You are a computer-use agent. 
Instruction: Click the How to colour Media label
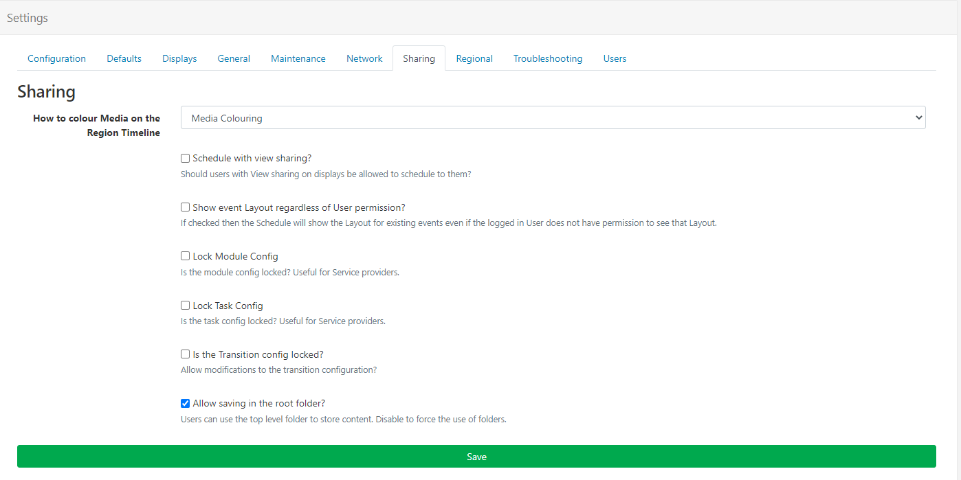pos(96,125)
